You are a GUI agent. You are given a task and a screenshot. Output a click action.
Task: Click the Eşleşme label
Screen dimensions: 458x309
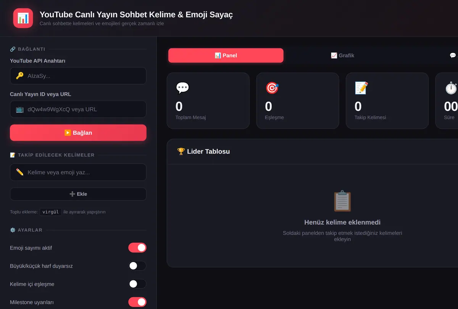[x=274, y=117]
